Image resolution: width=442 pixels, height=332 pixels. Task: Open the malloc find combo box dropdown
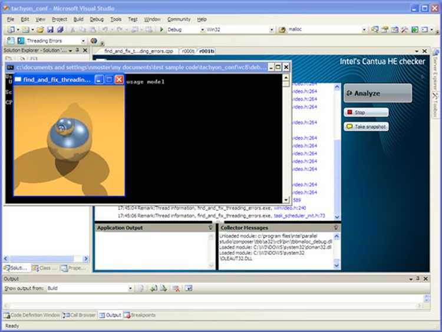364,29
